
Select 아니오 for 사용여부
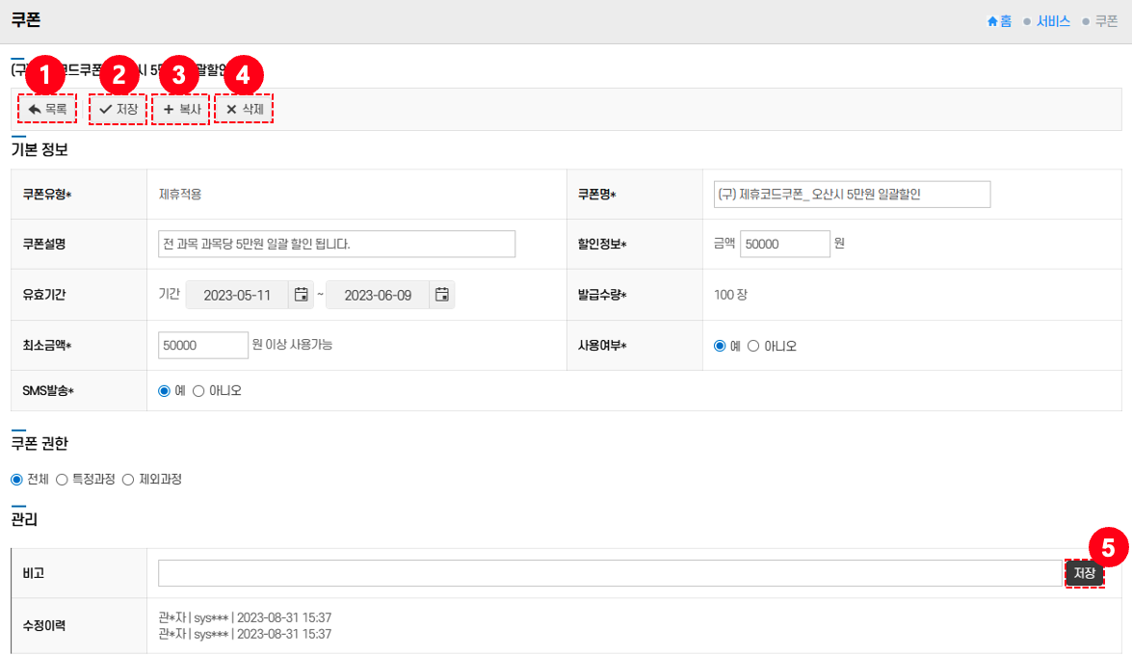click(x=753, y=346)
